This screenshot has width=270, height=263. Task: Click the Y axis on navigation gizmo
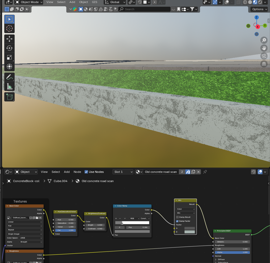coord(265,25)
